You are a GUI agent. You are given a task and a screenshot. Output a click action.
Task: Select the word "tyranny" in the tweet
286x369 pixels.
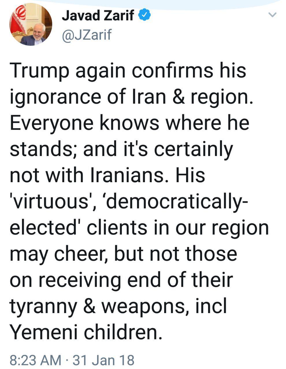pyautogui.click(x=43, y=306)
